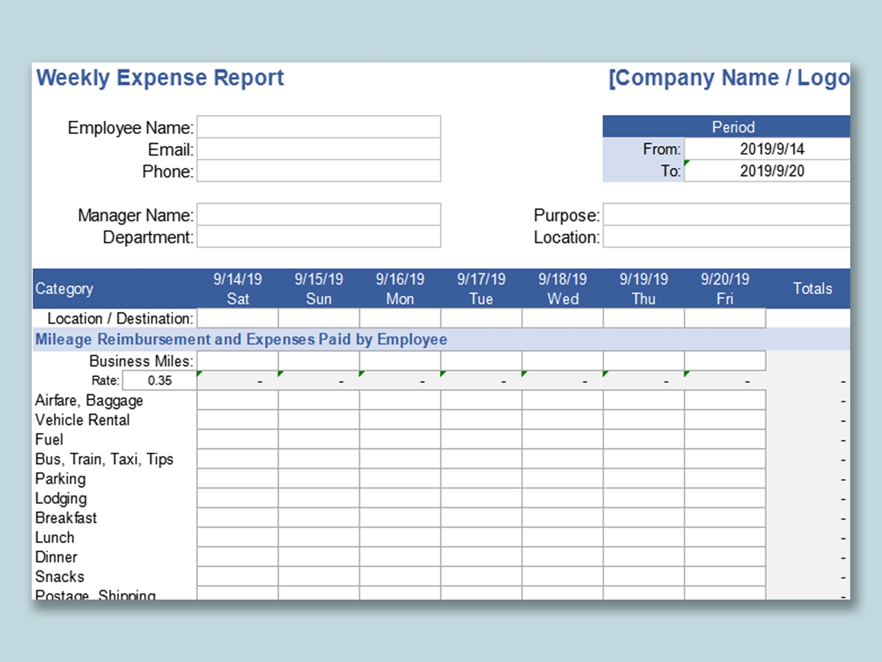Select the Lodging cell for Friday
The image size is (882, 662).
point(725,498)
